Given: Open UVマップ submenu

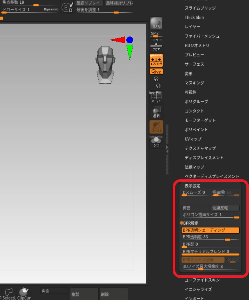Looking at the screenshot, I should tap(193, 139).
